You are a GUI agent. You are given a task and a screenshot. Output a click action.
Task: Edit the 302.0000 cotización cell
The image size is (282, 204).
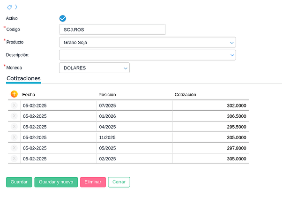click(211, 106)
